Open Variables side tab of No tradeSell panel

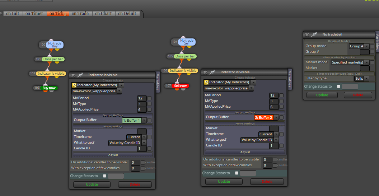coord(377,42)
